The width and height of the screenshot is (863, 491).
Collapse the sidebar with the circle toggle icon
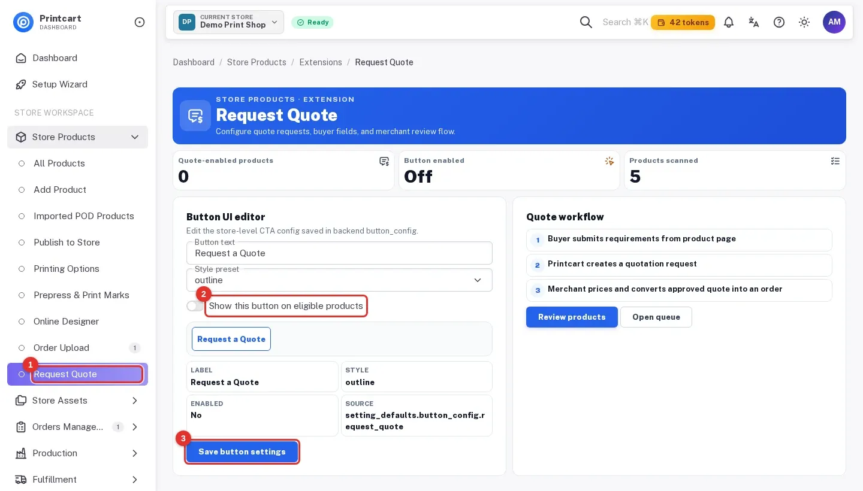(x=140, y=22)
